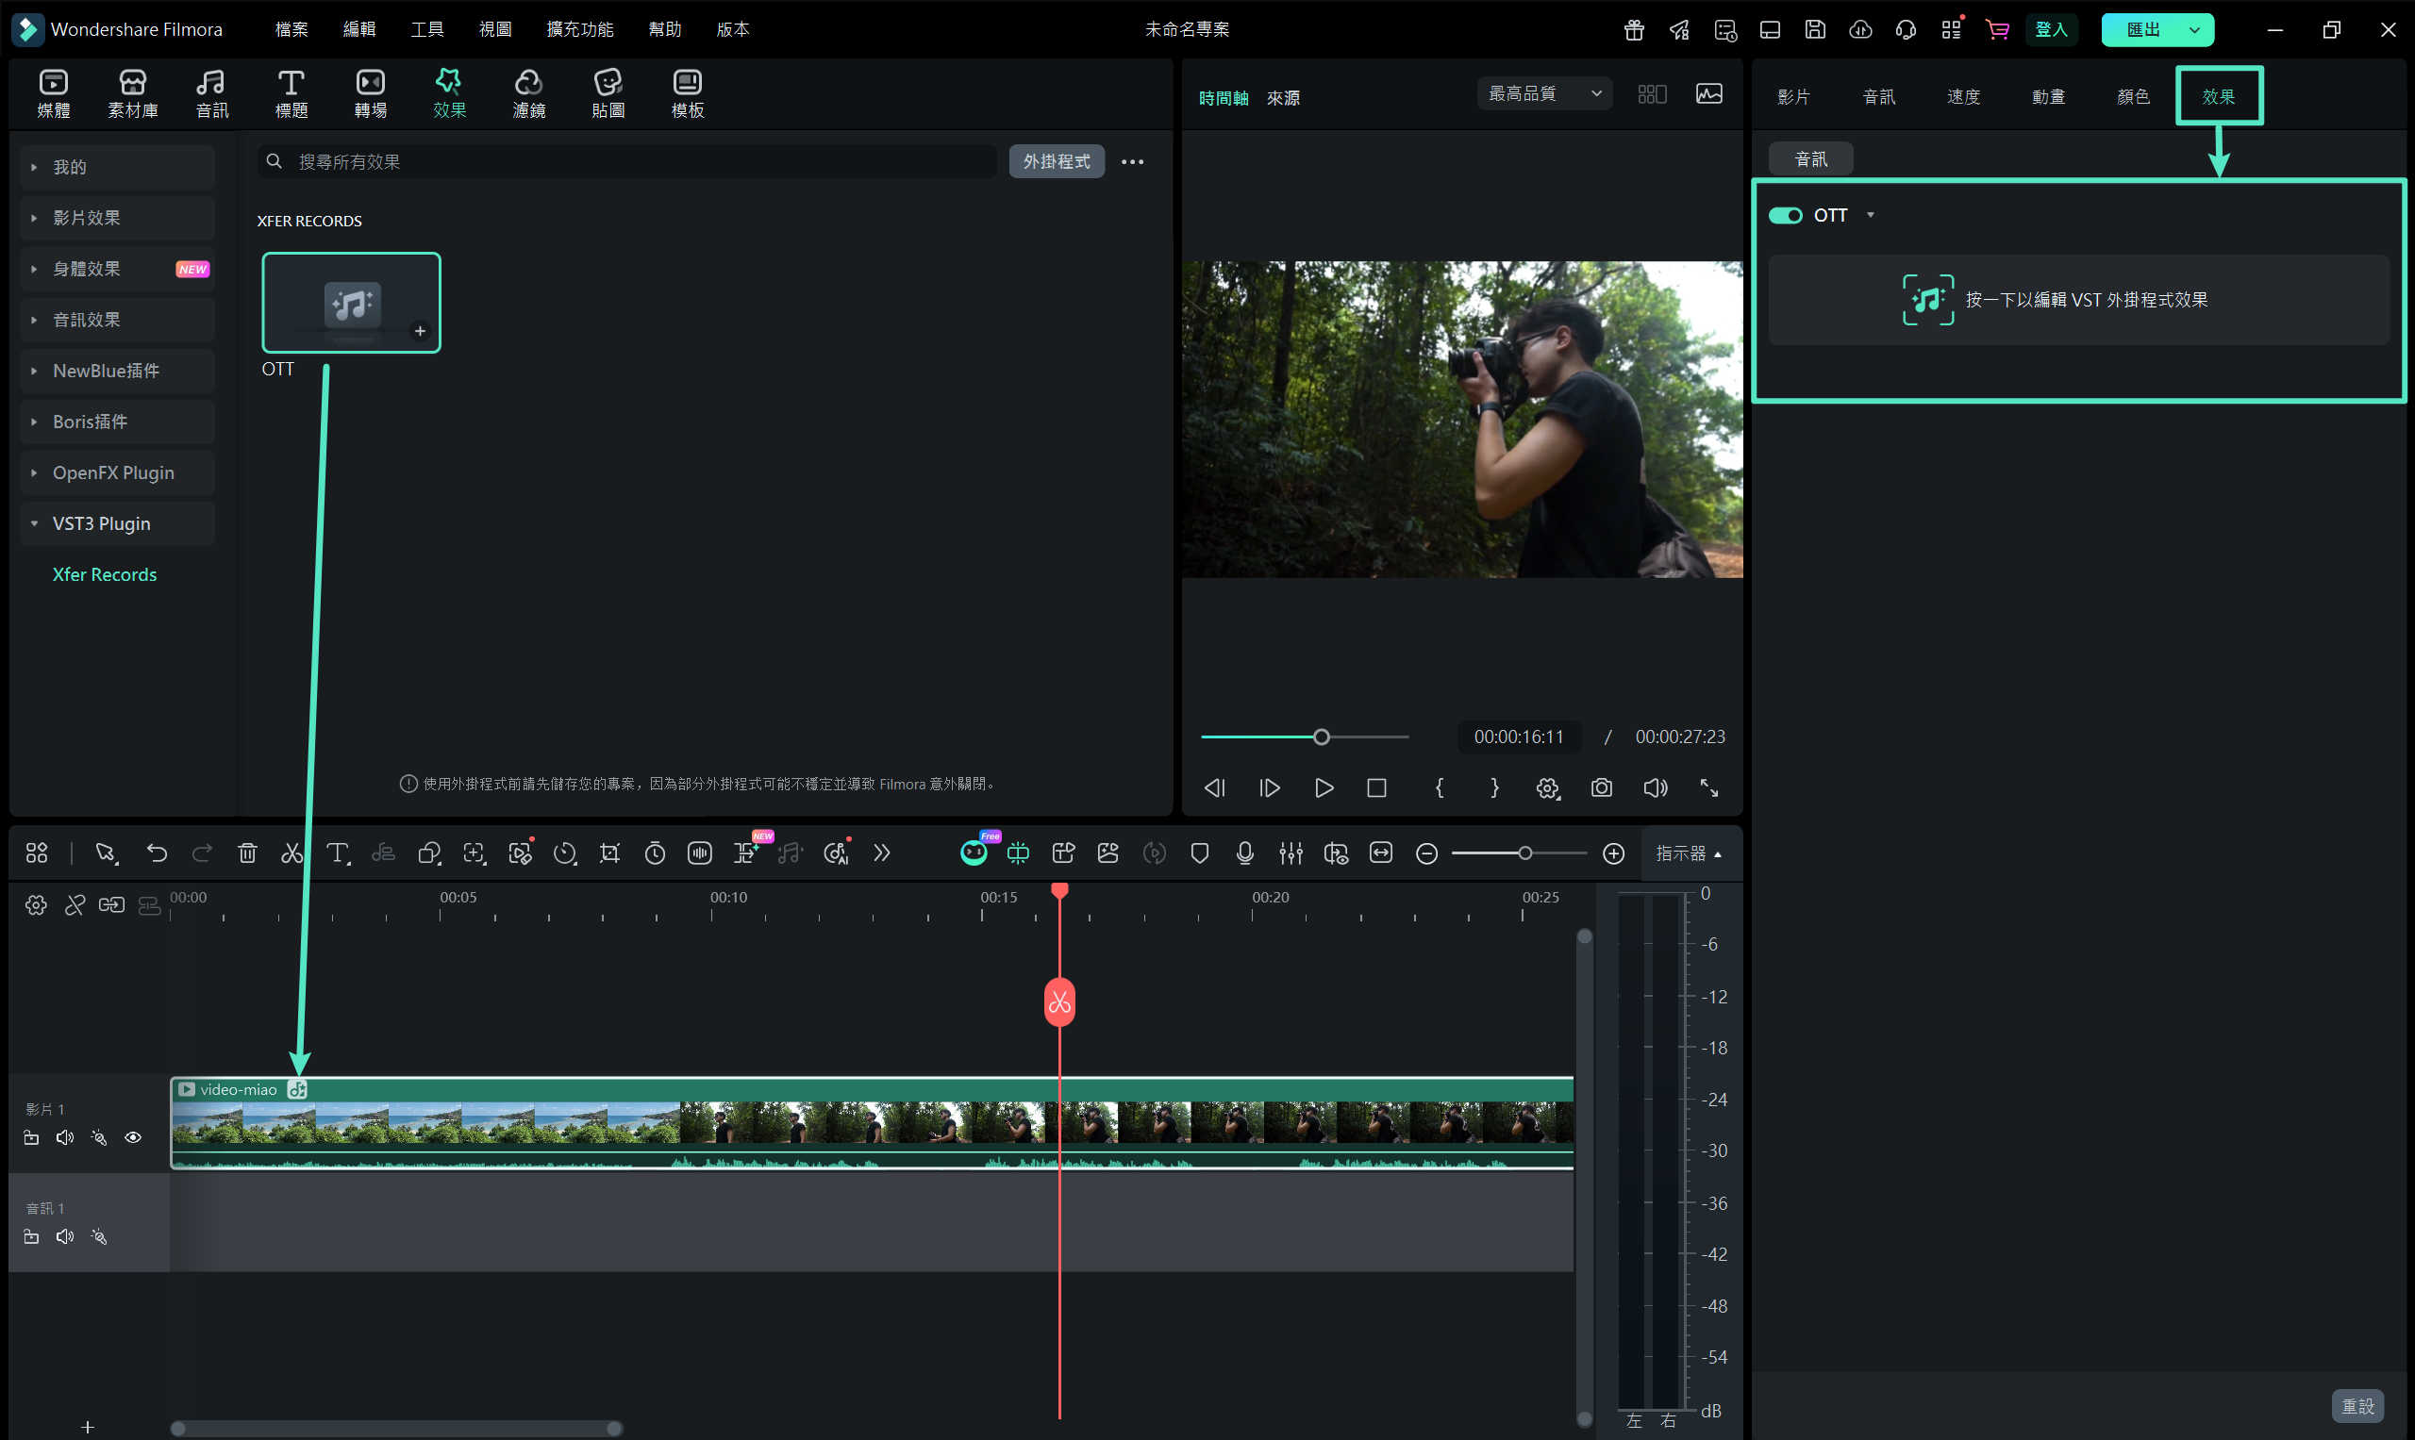Click the timeline zoom slider handle
Viewport: 2415px width, 1440px height.
point(1524,853)
